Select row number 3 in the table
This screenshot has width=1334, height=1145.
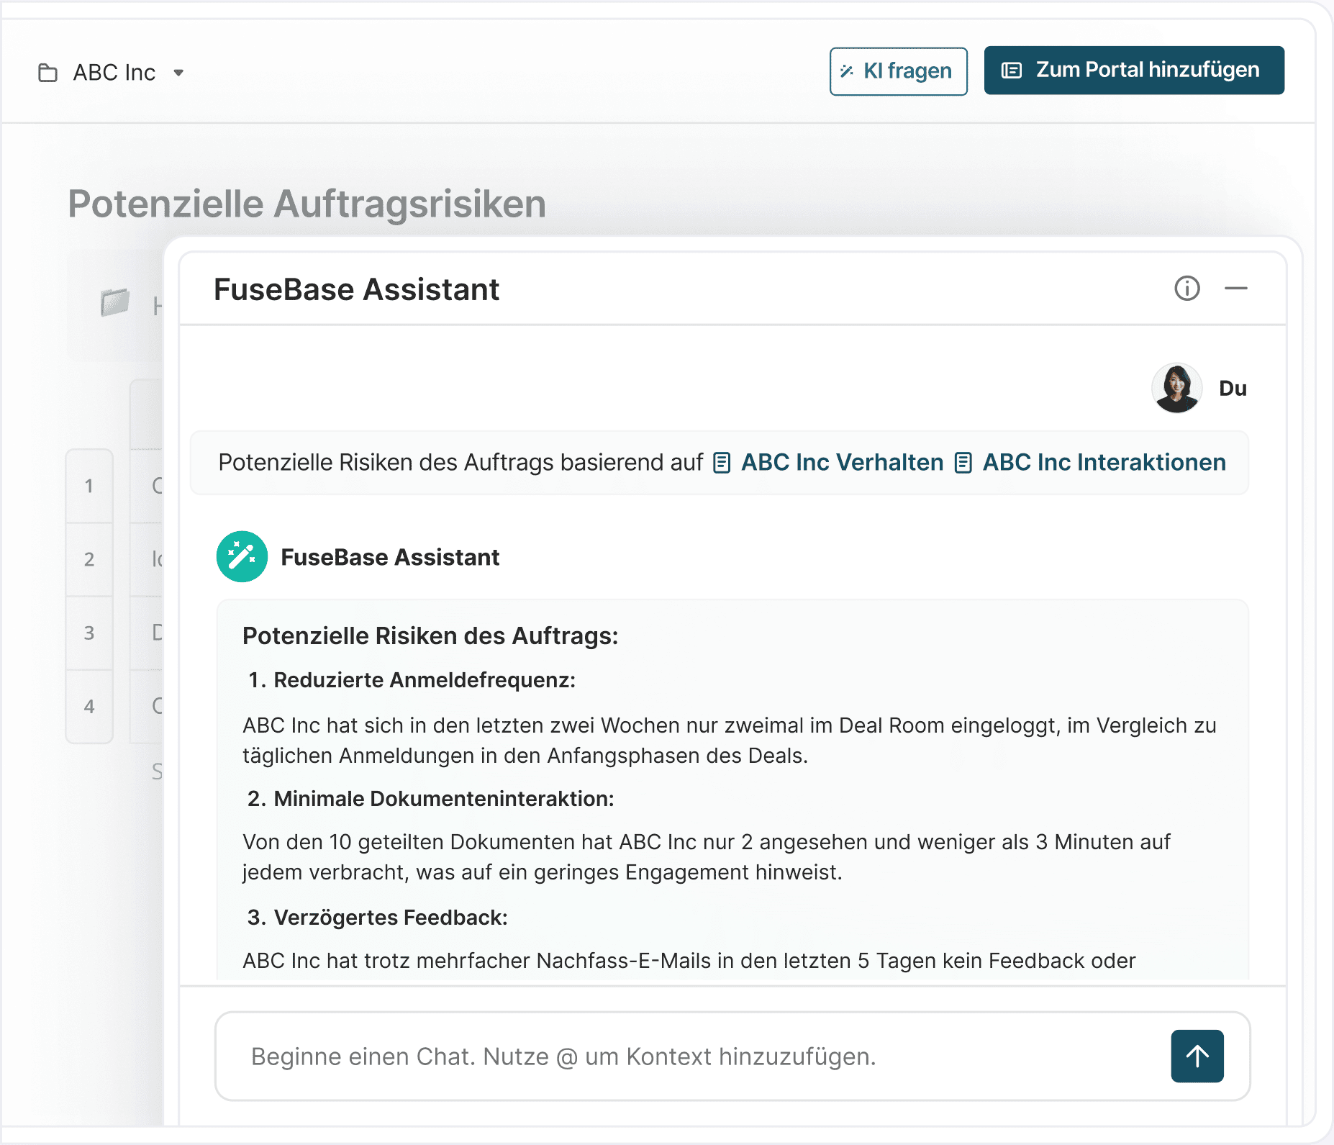tap(89, 633)
